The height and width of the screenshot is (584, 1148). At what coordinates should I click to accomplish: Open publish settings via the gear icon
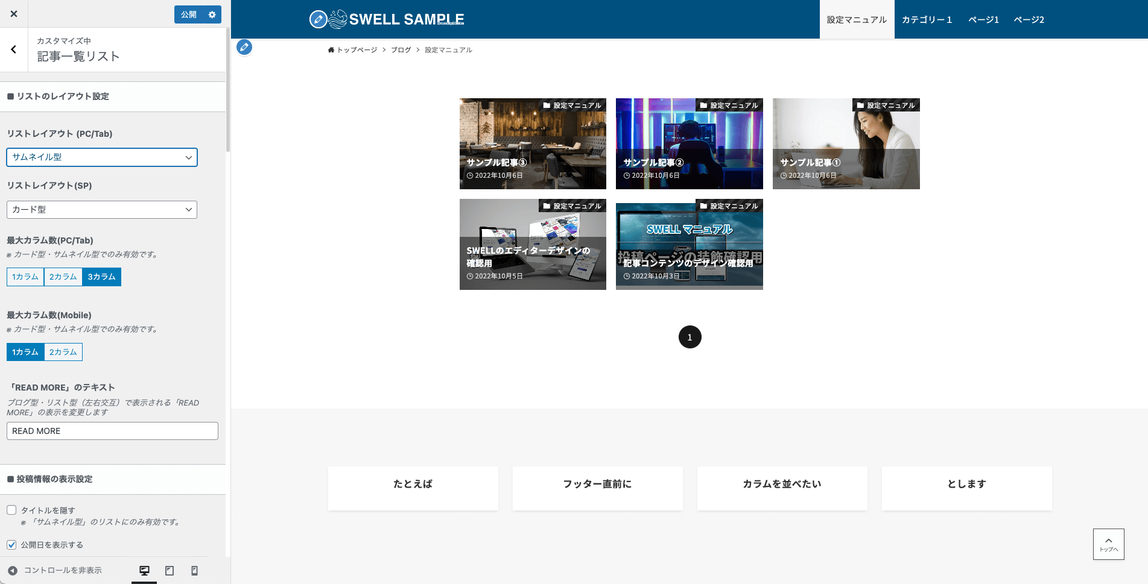click(x=212, y=14)
